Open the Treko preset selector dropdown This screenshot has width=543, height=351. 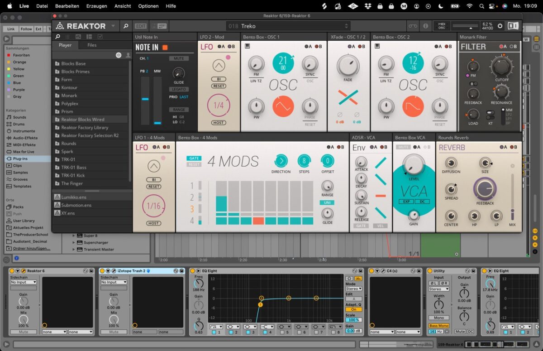[x=290, y=26]
